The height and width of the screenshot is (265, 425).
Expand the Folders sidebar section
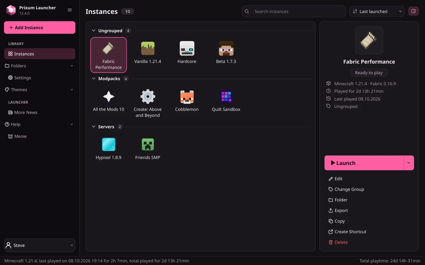tap(40, 66)
